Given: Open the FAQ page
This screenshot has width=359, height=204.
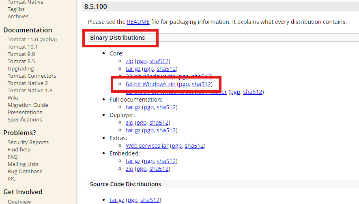Looking at the screenshot, I should [x=13, y=157].
